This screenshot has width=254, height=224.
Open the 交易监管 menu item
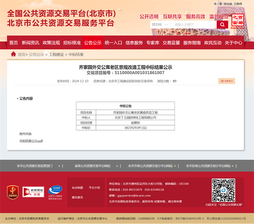click(x=171, y=42)
